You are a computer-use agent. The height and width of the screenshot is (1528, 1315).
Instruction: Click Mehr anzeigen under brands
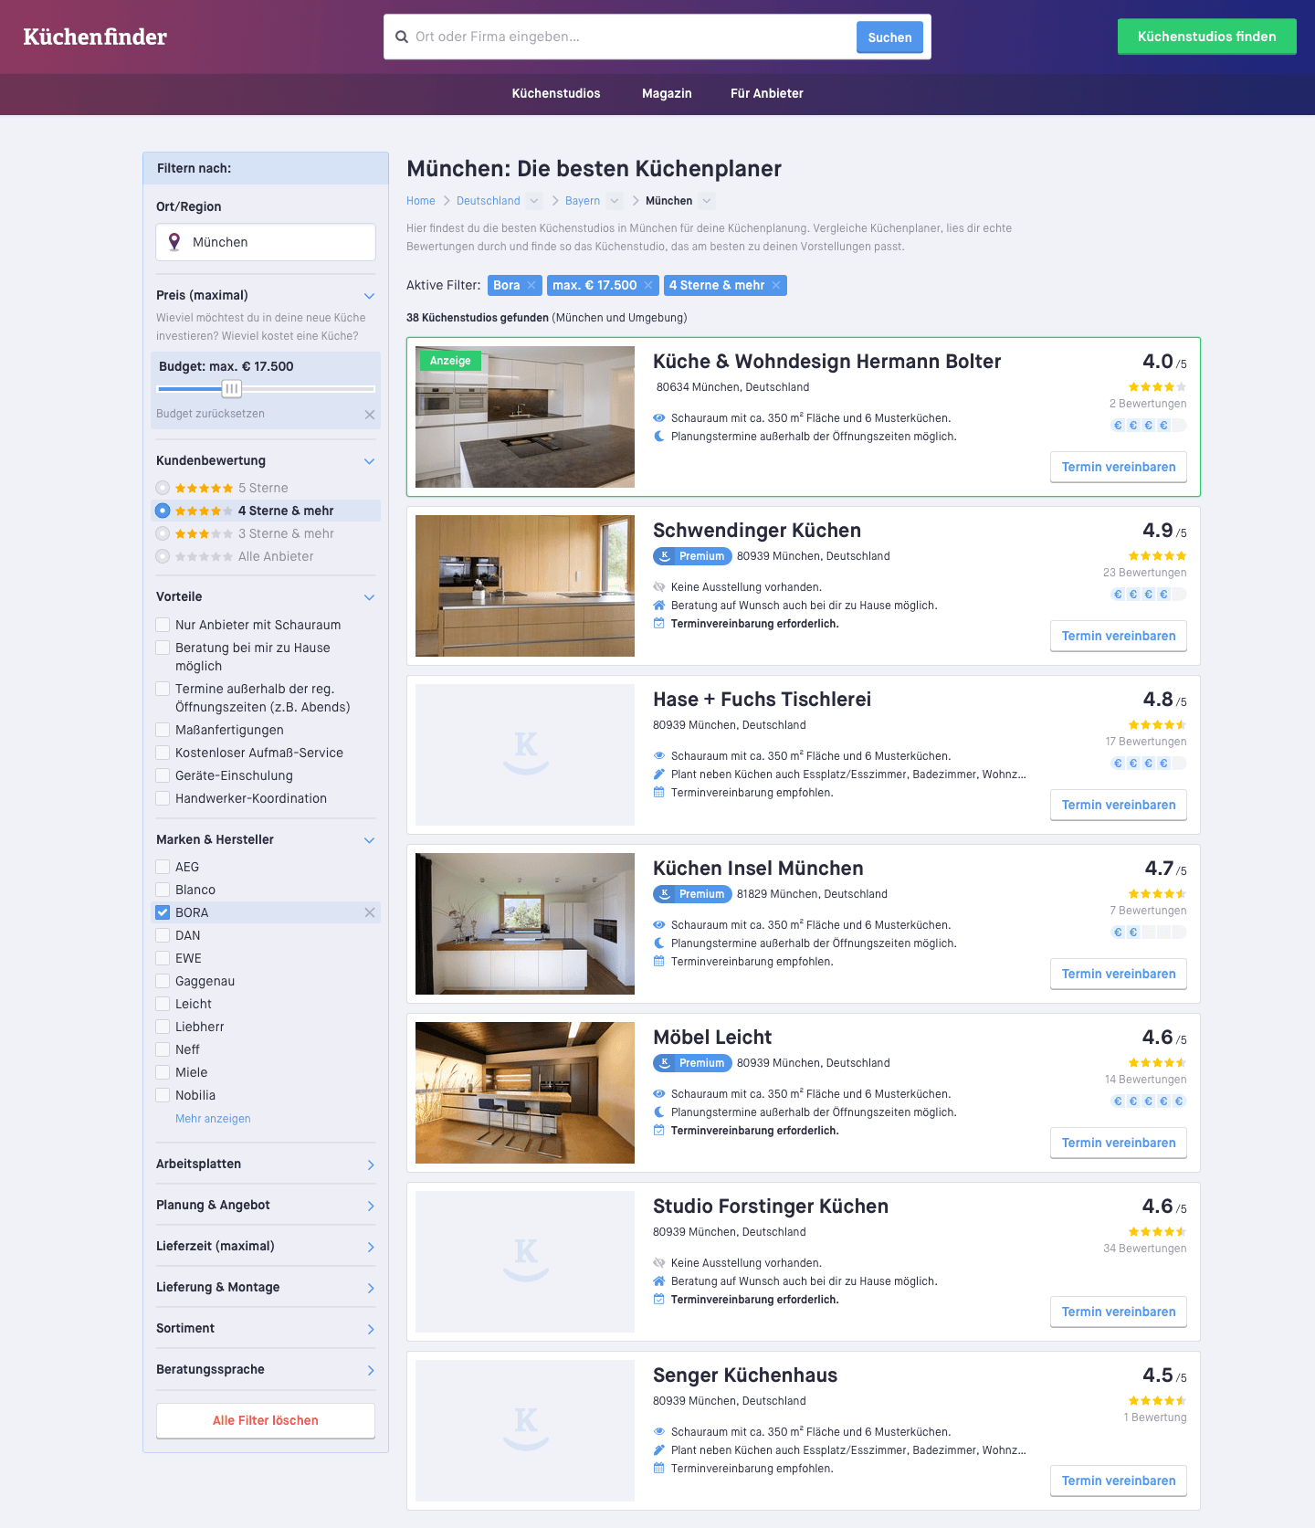[213, 1119]
